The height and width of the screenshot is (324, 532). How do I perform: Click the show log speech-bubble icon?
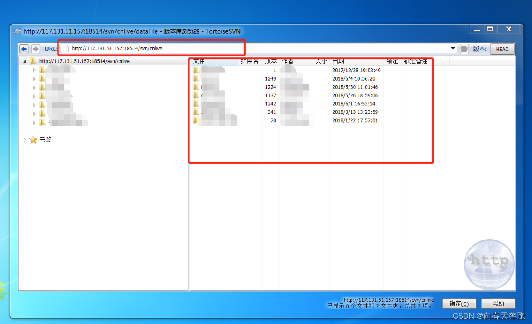click(x=464, y=49)
